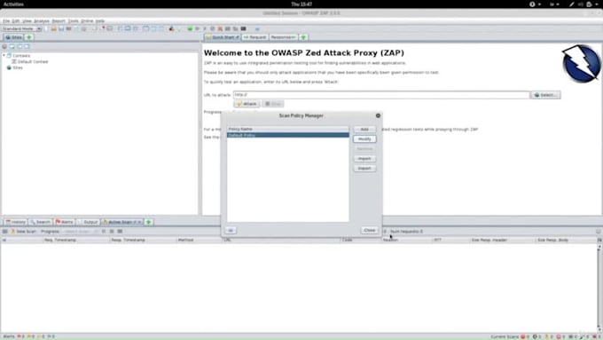Open the Help menu
This screenshot has height=340, width=603.
click(100, 20)
